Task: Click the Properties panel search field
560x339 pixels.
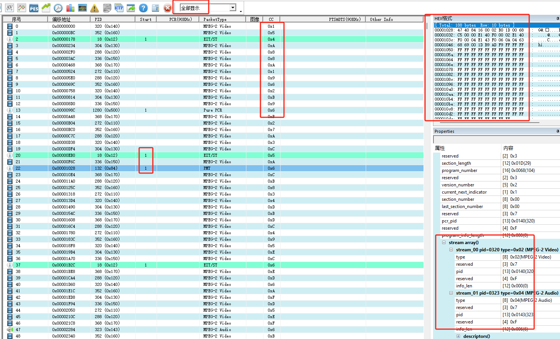Action: [496, 140]
